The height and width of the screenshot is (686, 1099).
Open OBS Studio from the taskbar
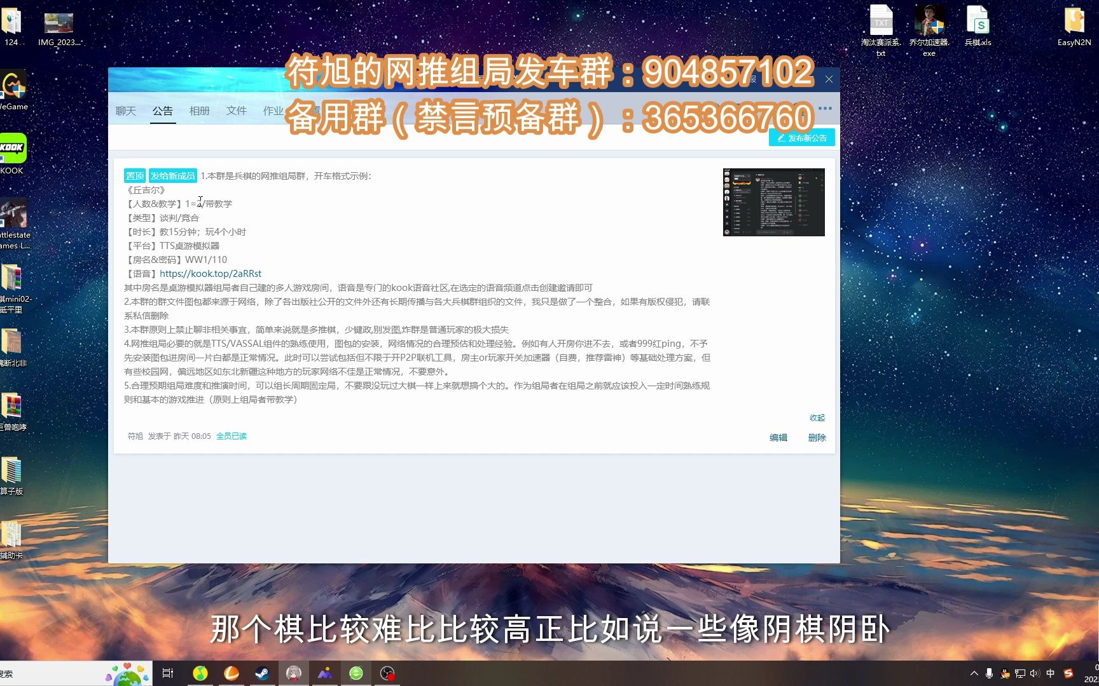[x=387, y=673]
